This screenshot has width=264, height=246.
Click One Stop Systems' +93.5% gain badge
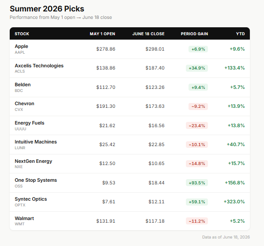click(197, 183)
